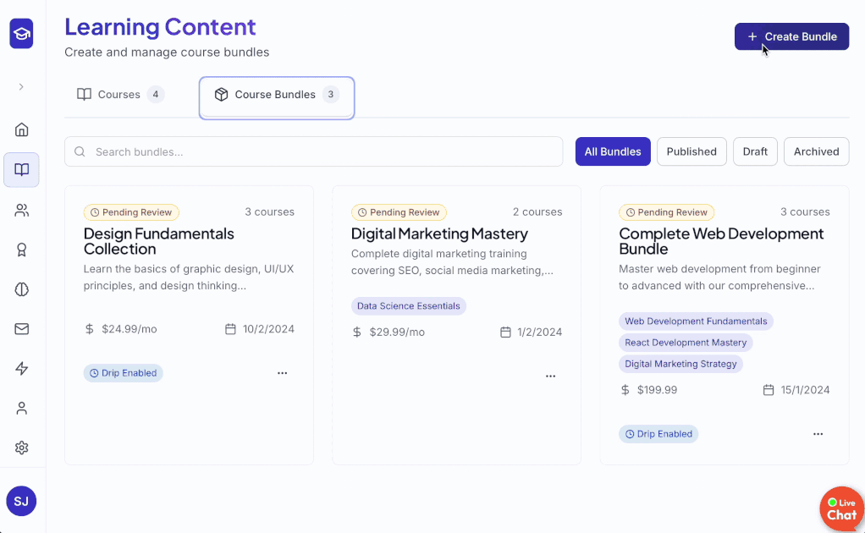Expand the sidebar using the chevron arrow
Screen dimensions: 865x533
(21, 86)
